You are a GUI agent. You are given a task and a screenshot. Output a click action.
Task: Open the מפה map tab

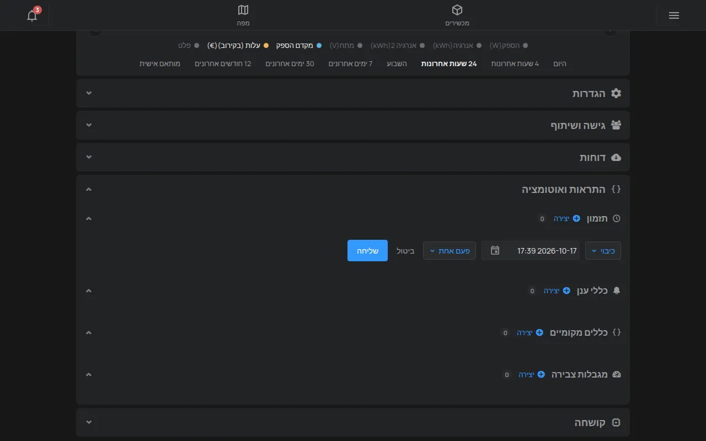point(243,15)
